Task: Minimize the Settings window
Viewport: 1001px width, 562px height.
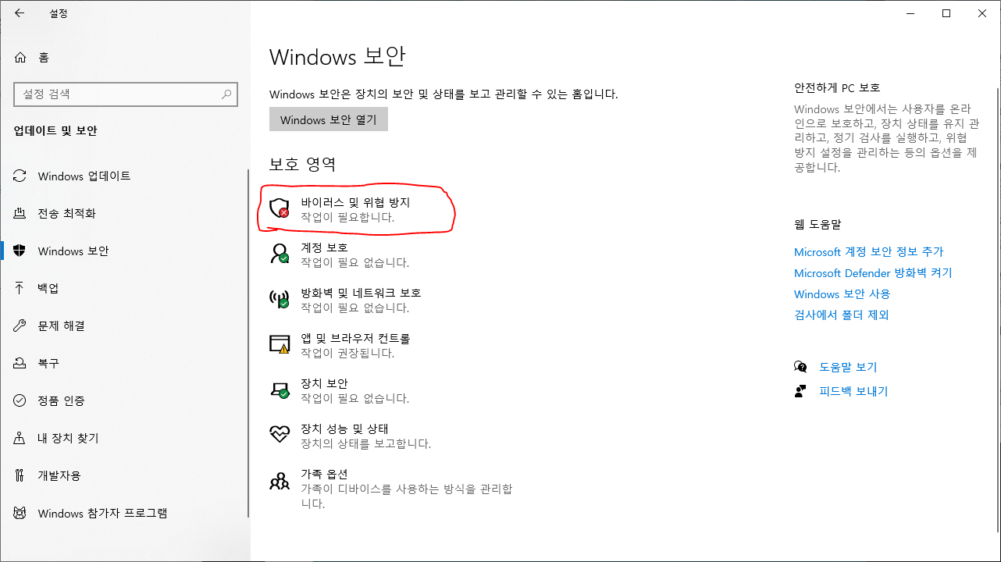Action: click(910, 13)
